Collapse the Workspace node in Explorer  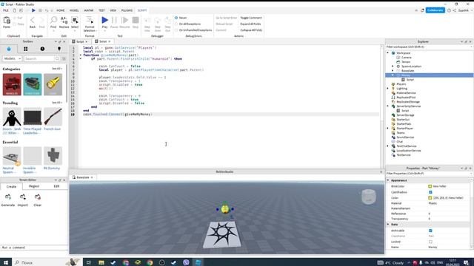388,52
